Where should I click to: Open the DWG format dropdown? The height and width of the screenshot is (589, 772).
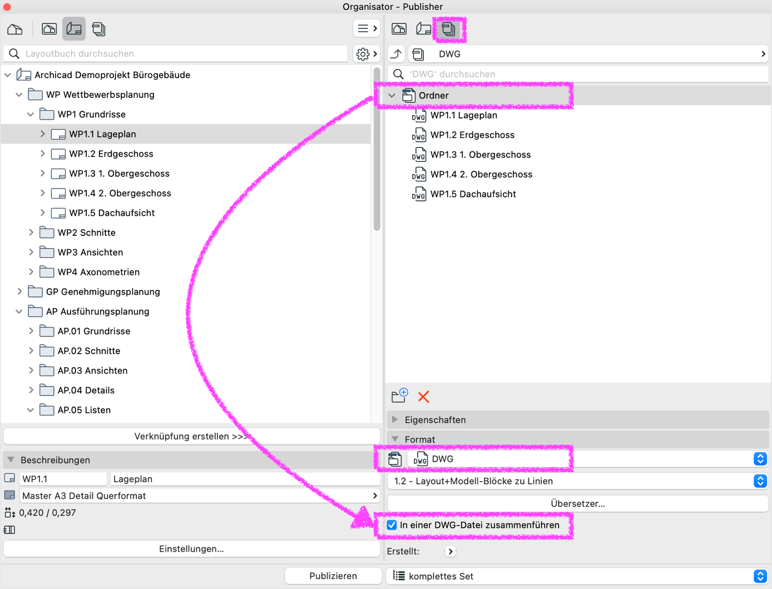point(588,459)
